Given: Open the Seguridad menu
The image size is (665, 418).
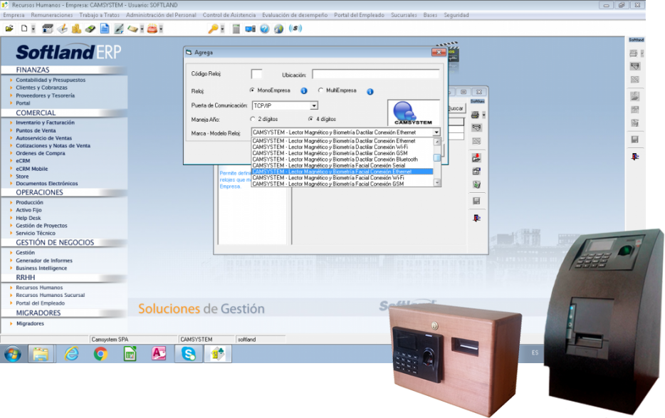Looking at the screenshot, I should [x=456, y=15].
